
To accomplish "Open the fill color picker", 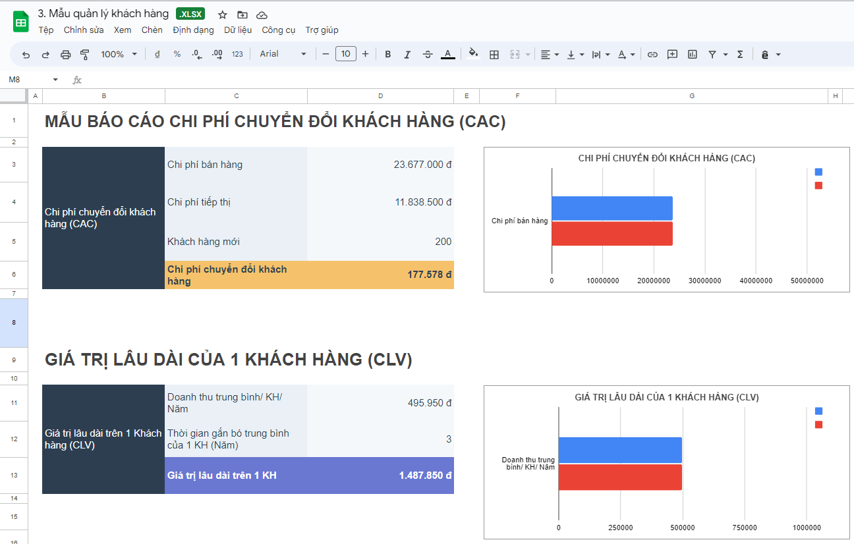I will coord(473,54).
